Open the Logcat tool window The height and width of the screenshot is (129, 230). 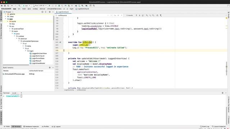click(56, 126)
